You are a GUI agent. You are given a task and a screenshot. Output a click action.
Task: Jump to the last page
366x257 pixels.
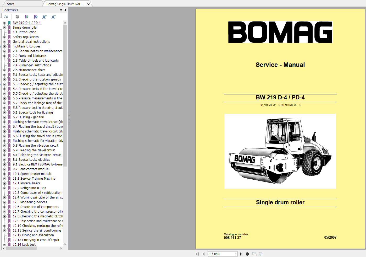(x=247, y=254)
